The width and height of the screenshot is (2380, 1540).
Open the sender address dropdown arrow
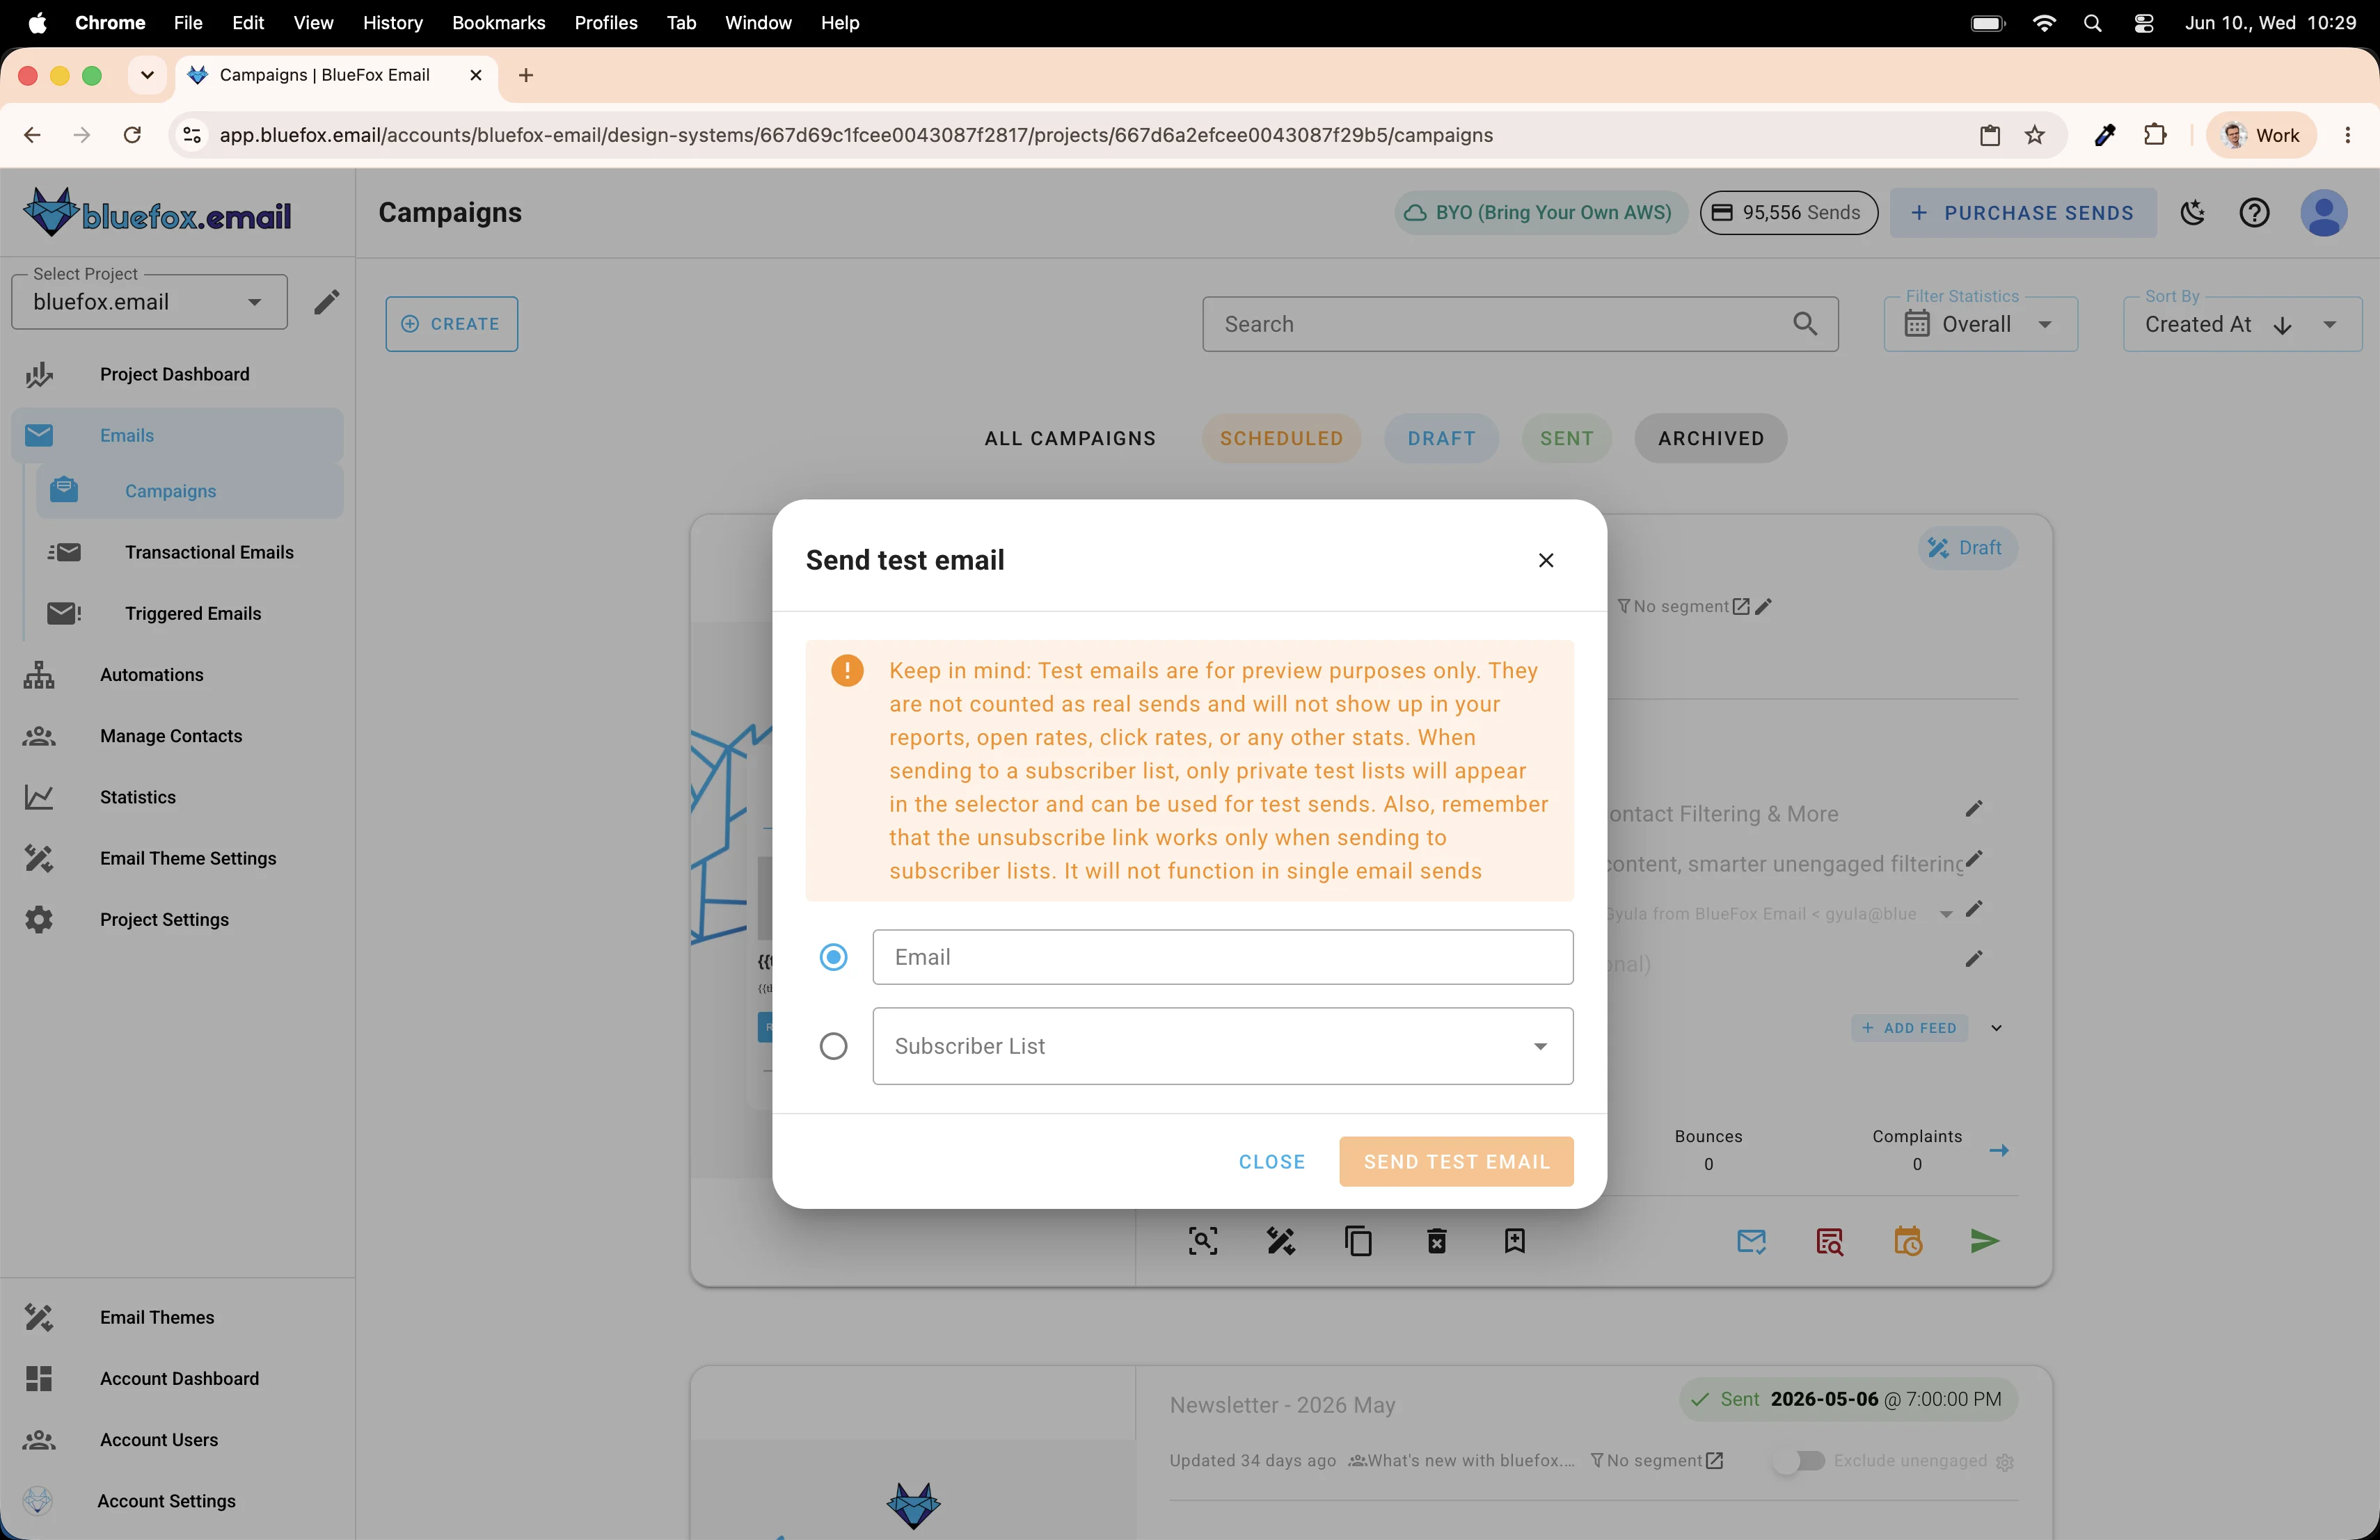click(1946, 915)
